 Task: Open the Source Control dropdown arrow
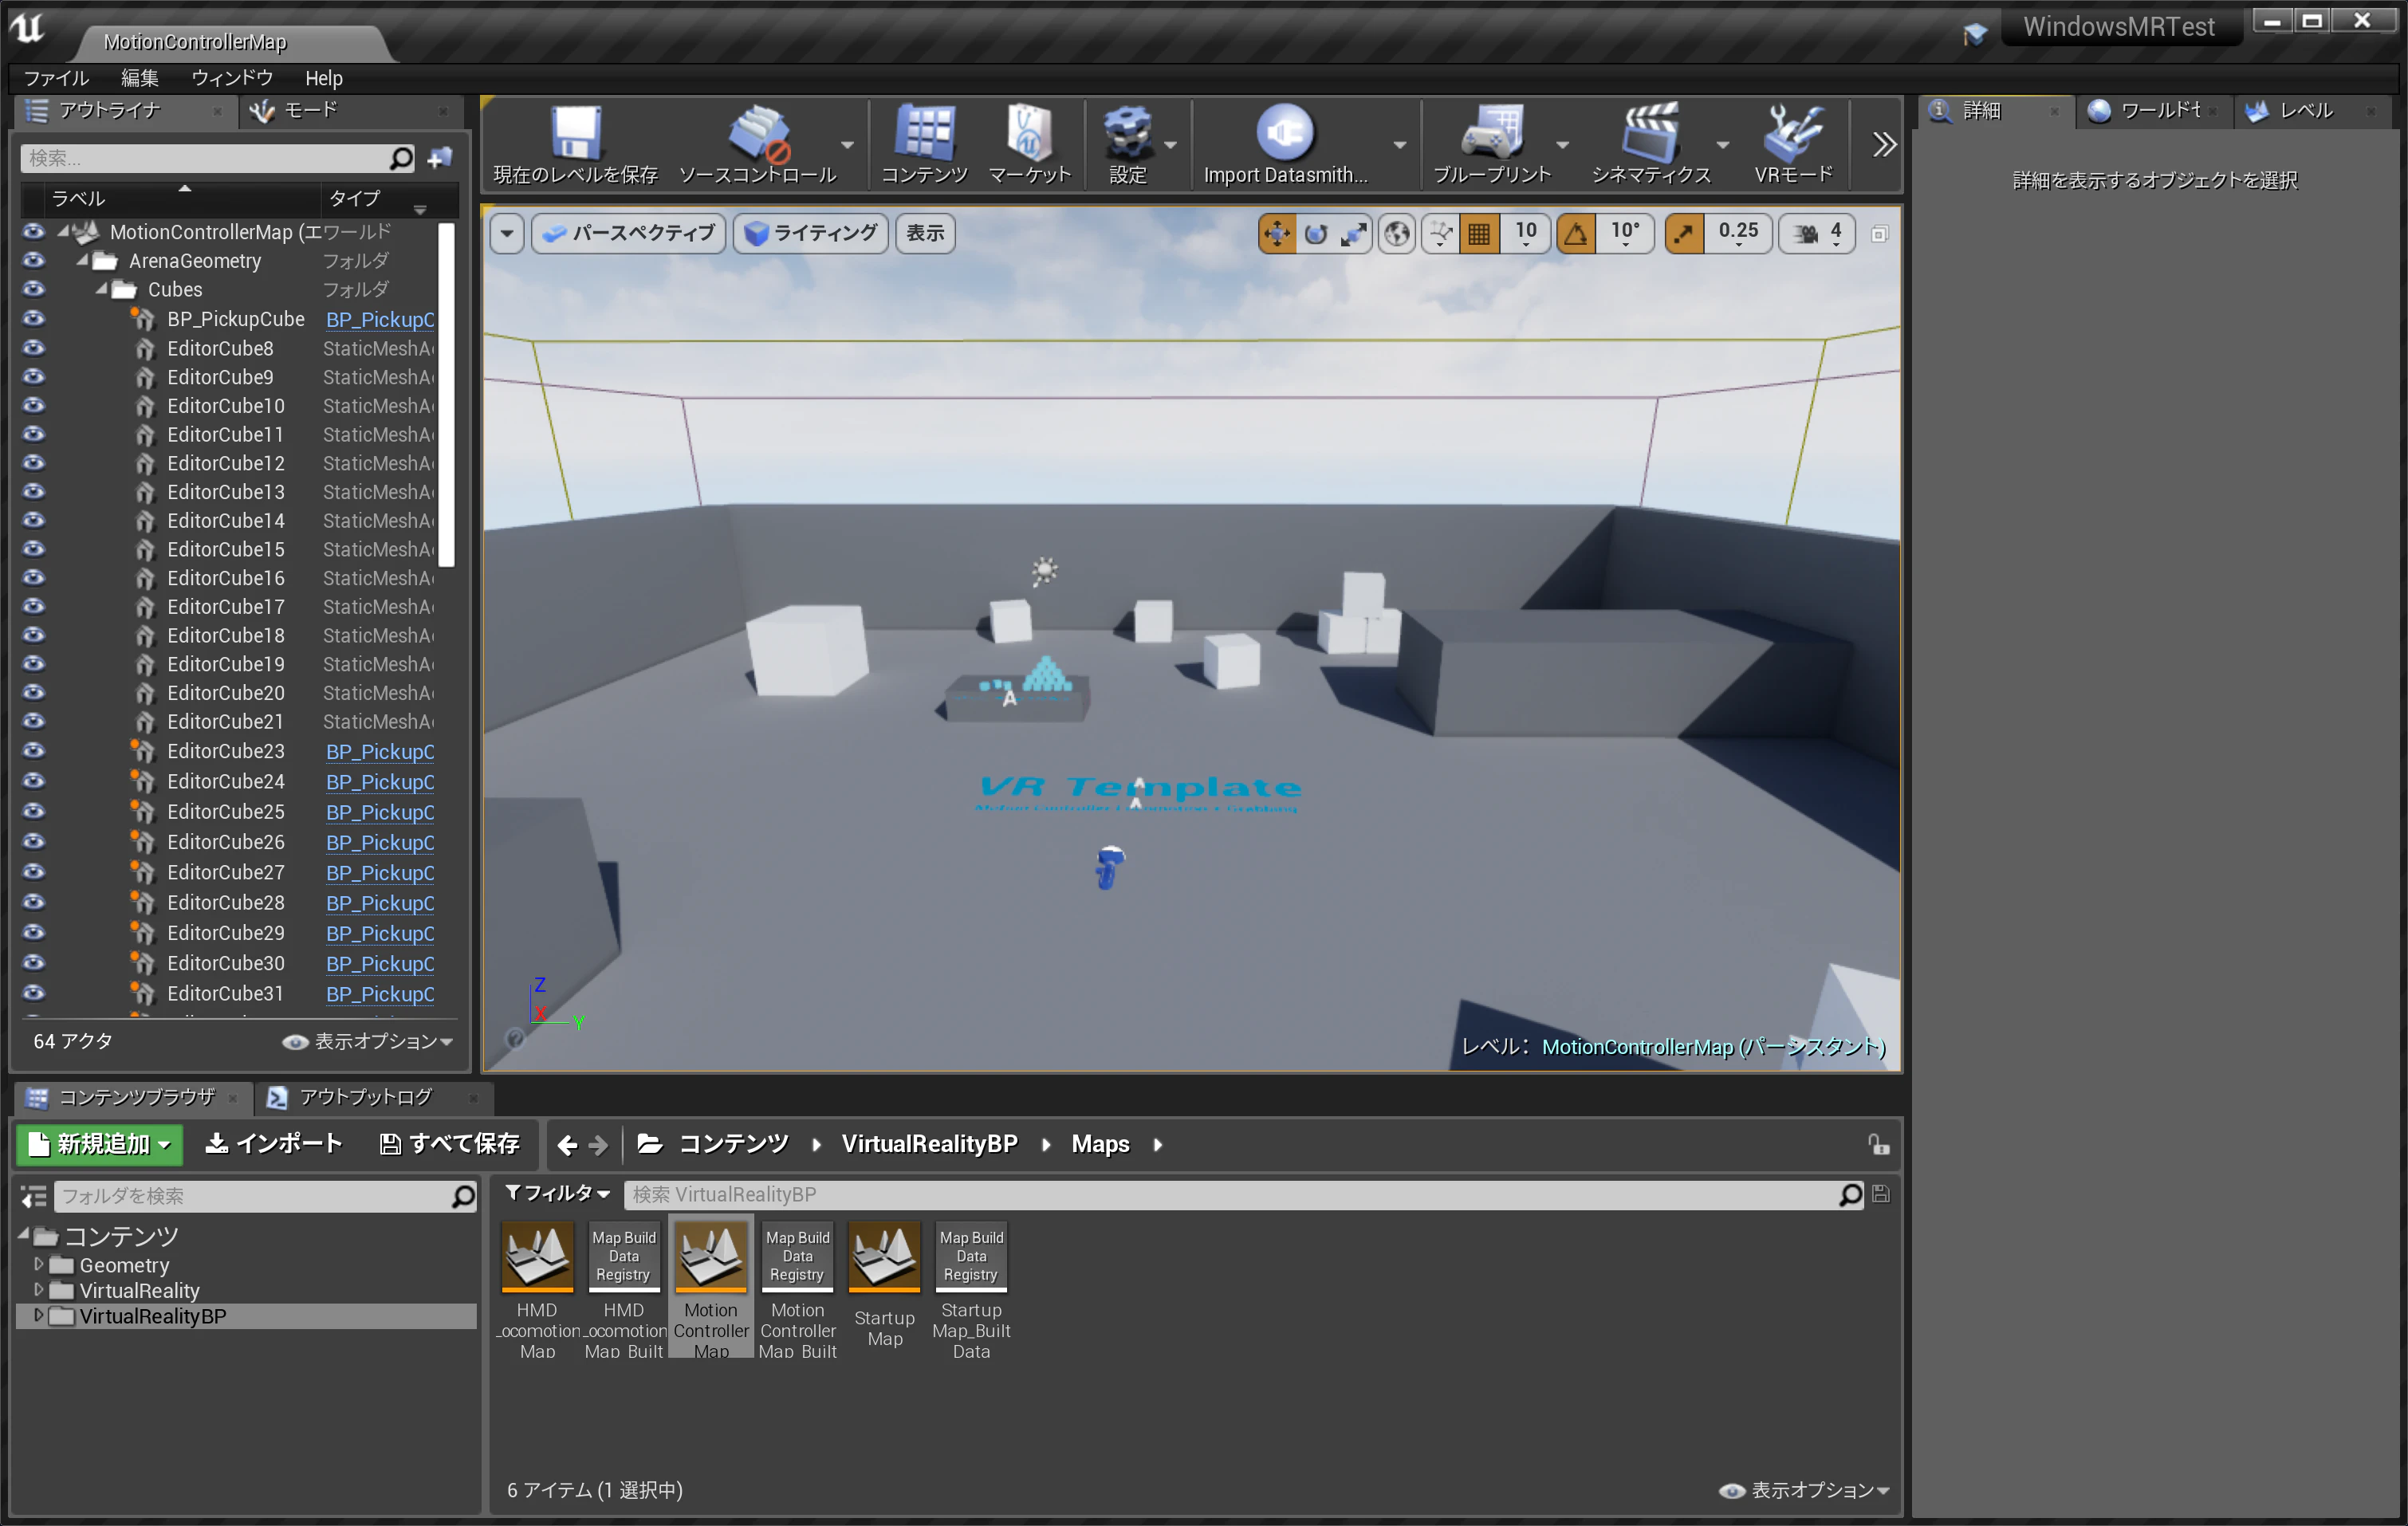(847, 146)
